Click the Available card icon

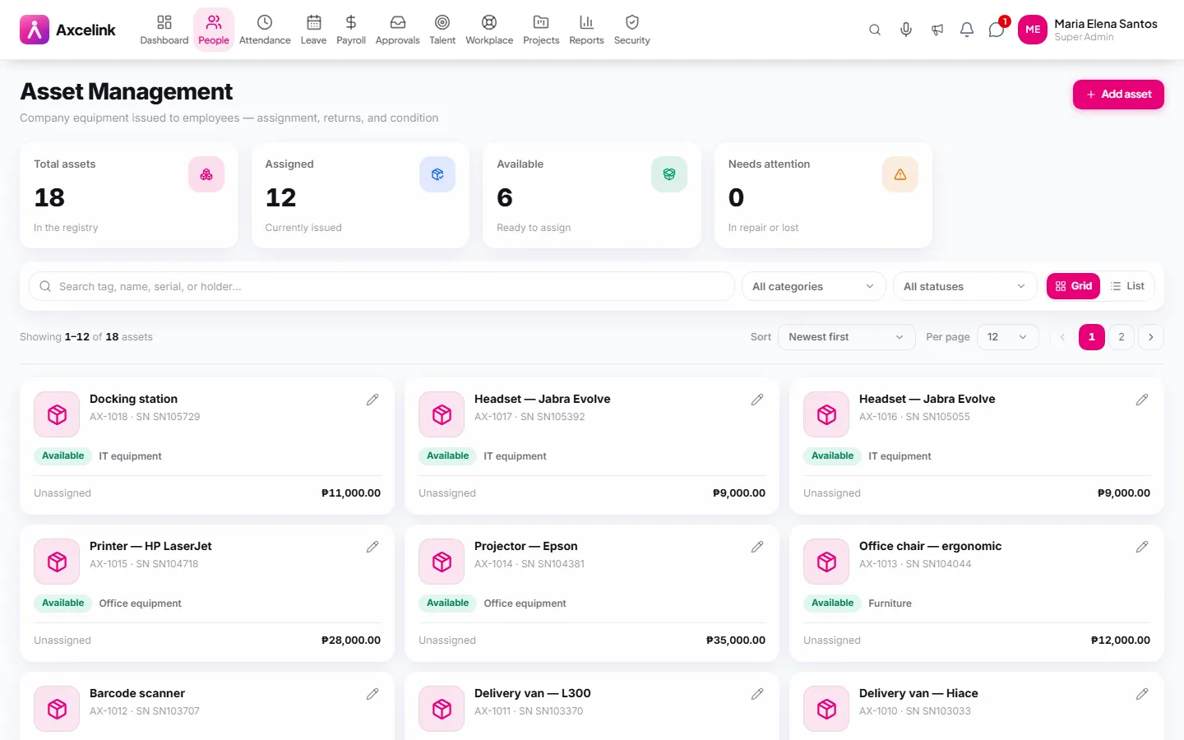669,174
